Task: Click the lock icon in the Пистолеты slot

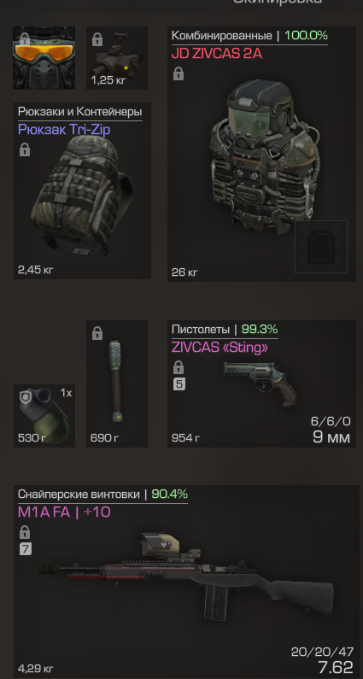Action: click(178, 367)
